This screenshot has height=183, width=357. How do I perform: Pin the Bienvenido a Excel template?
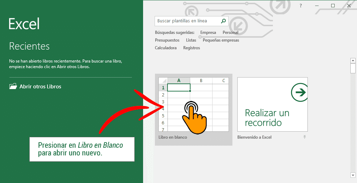(305, 137)
